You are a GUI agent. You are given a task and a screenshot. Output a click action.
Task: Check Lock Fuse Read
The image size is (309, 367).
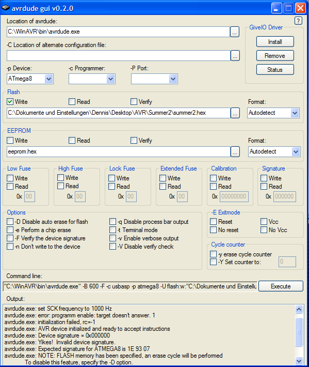111,186
